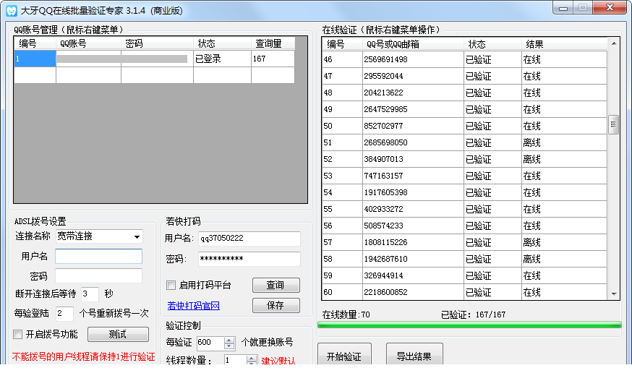Image resolution: width=632 pixels, height=381 pixels.
Task: Focus the ADSL 密码 input field
Action: [x=99, y=276]
